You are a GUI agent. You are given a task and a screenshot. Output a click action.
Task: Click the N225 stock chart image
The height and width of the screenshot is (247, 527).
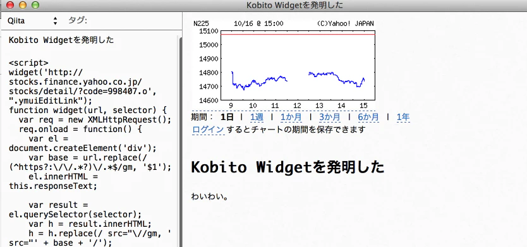click(x=284, y=65)
